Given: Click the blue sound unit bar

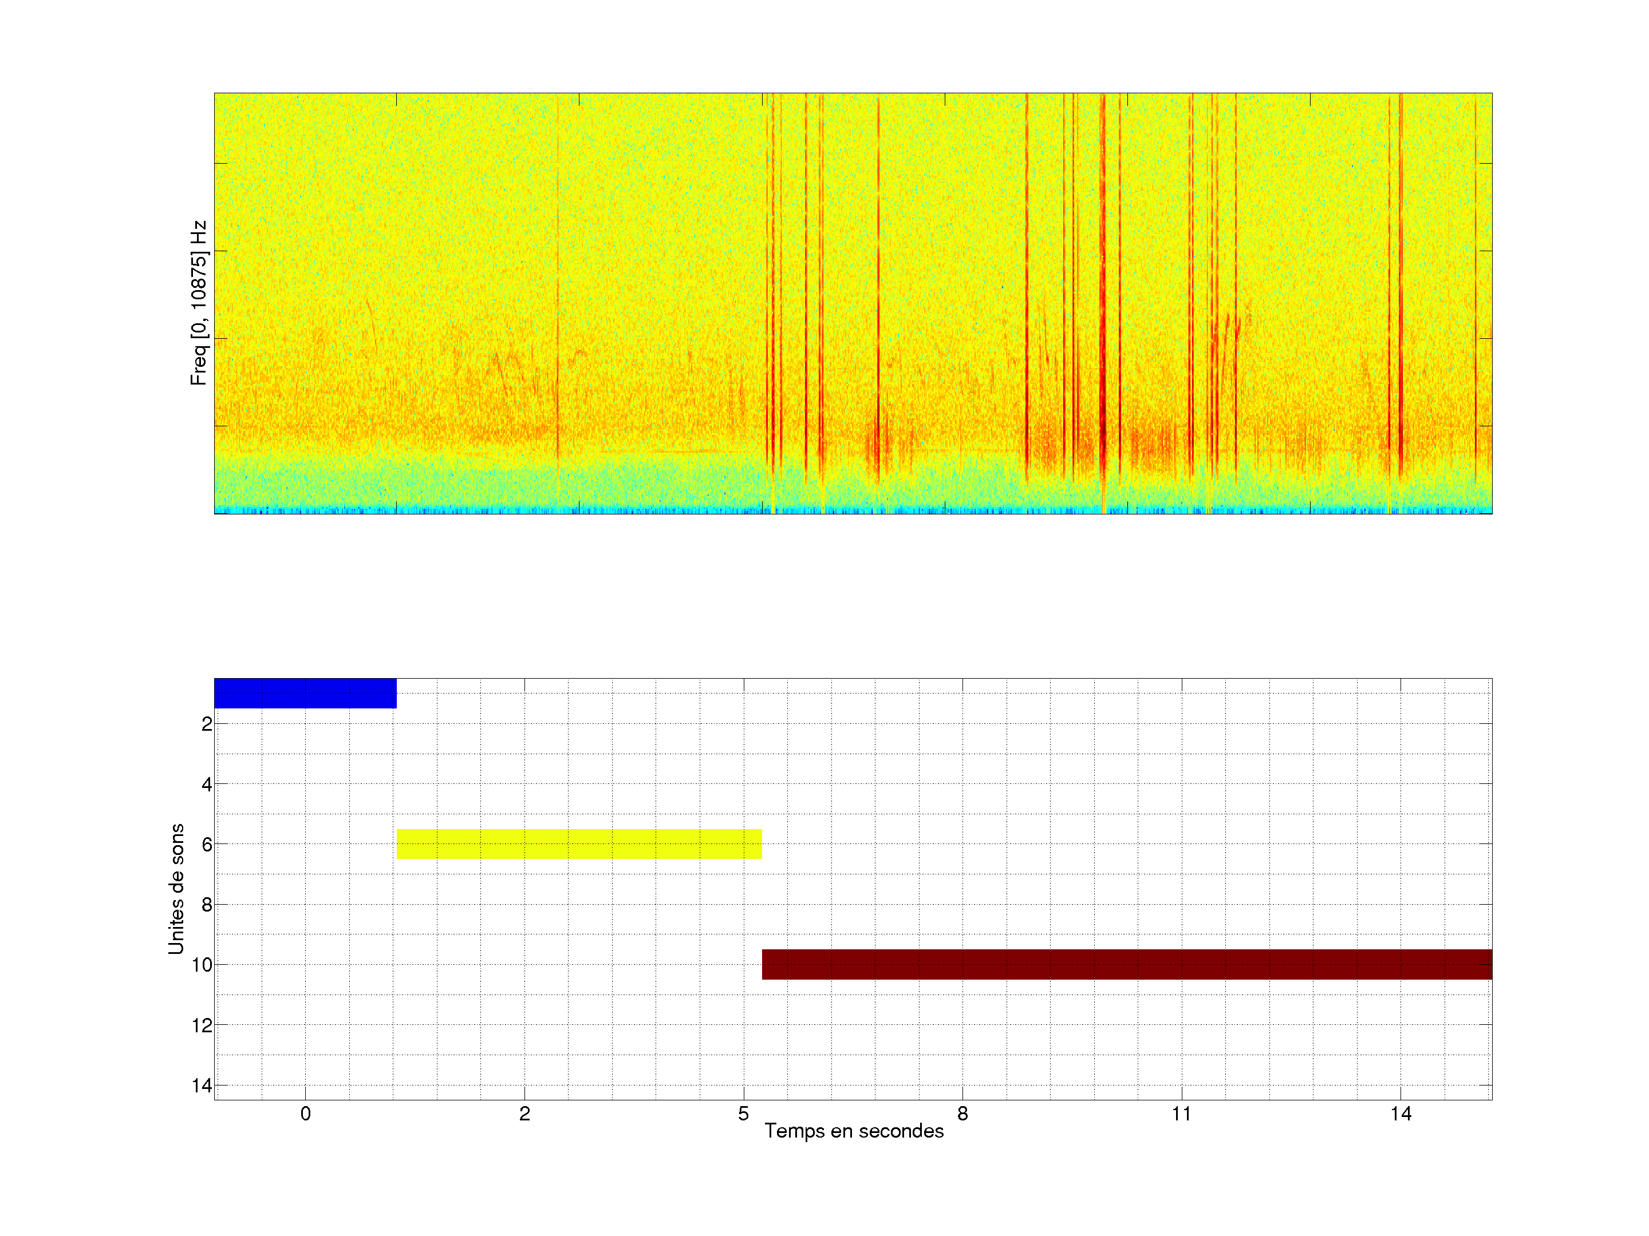Looking at the screenshot, I should click(305, 693).
